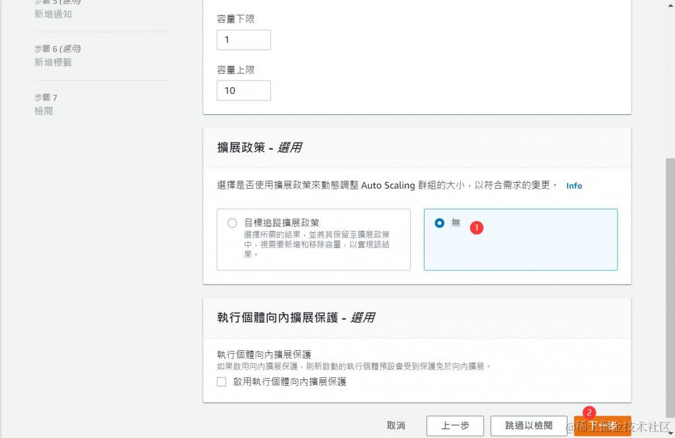Click the 取消 cancel link
The width and height of the screenshot is (675, 438).
(x=396, y=425)
